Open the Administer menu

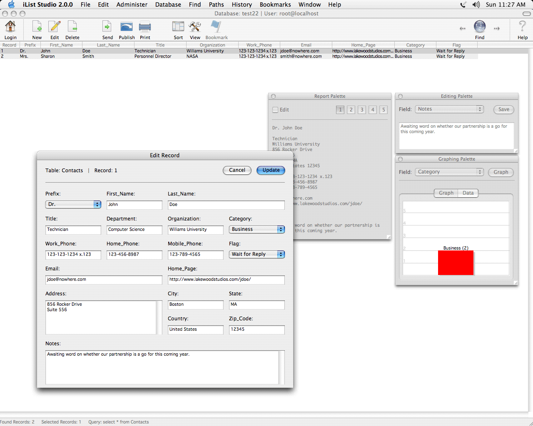[132, 5]
